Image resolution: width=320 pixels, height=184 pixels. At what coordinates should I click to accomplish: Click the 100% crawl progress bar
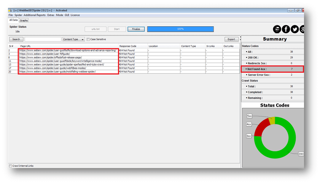click(180, 29)
